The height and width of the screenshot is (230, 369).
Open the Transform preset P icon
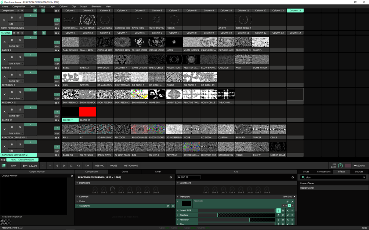point(168,206)
